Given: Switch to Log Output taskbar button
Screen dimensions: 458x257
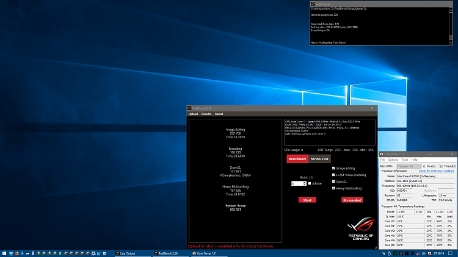Looking at the screenshot, I should 133,253.
